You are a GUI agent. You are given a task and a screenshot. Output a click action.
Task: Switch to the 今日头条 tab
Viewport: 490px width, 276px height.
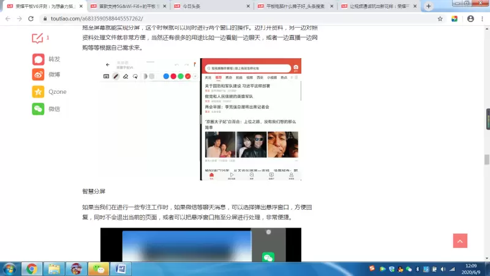click(x=209, y=6)
